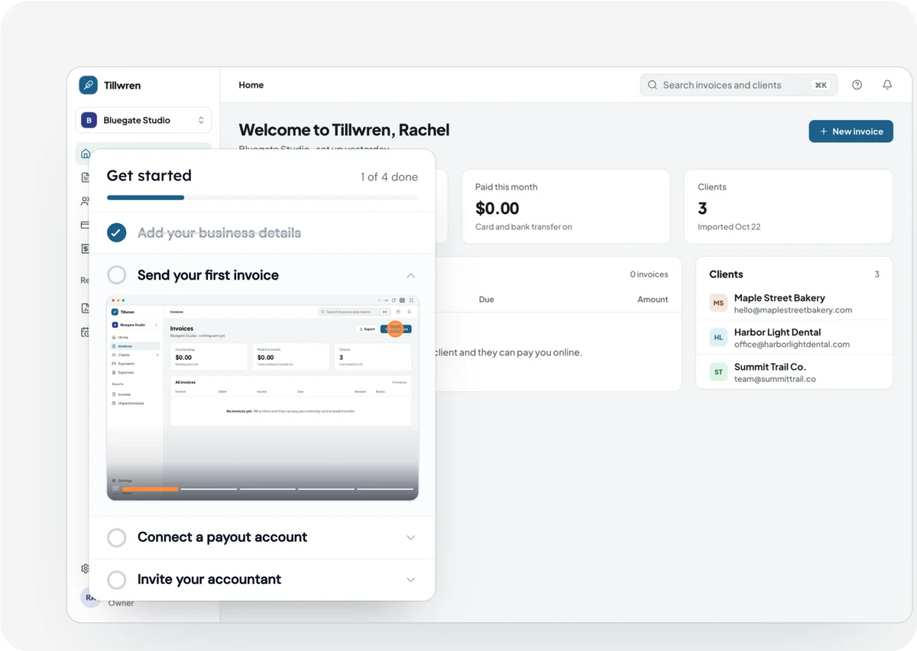This screenshot has height=651, width=917.
Task: Click the 'Get started' panel title
Action: pyautogui.click(x=149, y=176)
